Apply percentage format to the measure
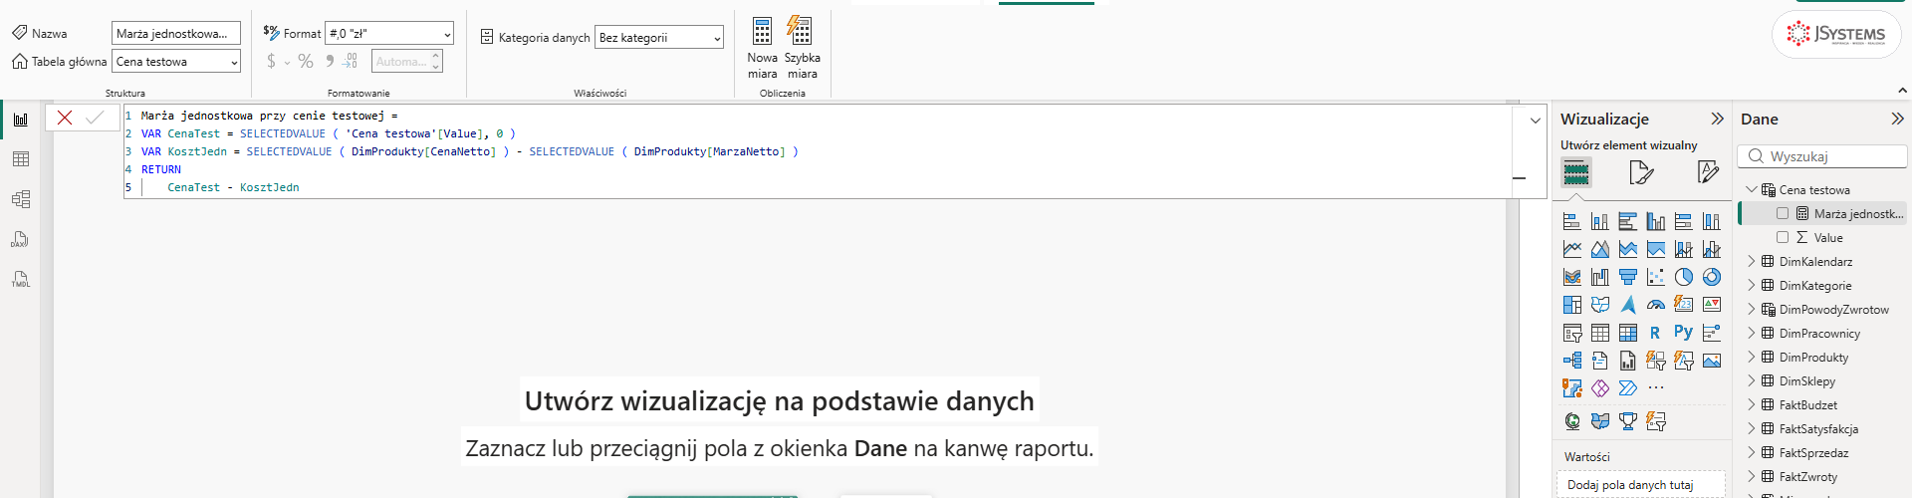1912x498 pixels. tap(306, 62)
